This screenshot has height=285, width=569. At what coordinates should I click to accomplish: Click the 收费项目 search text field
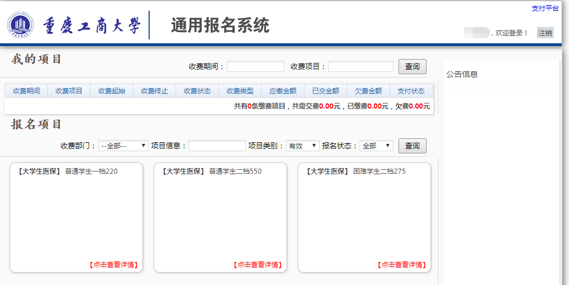(x=360, y=67)
